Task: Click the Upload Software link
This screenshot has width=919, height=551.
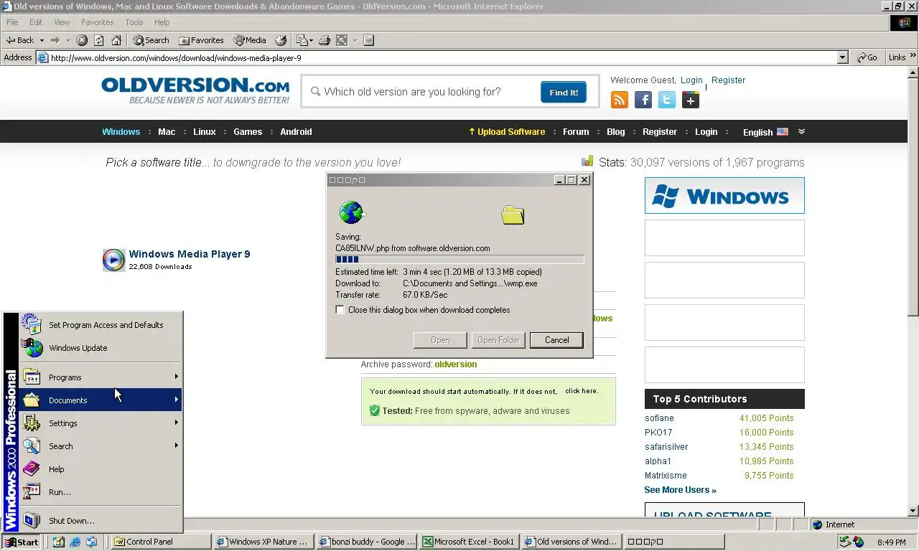Action: 507,131
